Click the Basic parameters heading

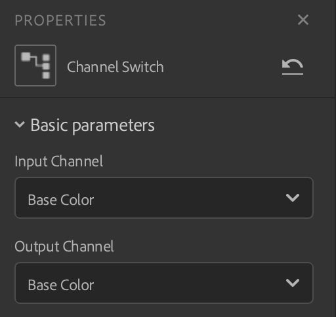pos(93,125)
